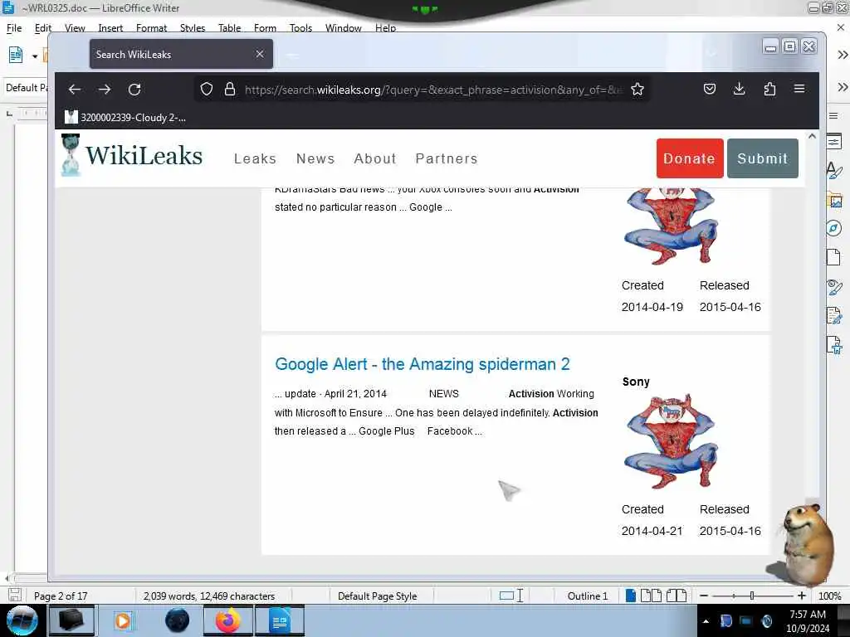Click 100% zoom level
This screenshot has height=637, width=850.
click(x=829, y=596)
